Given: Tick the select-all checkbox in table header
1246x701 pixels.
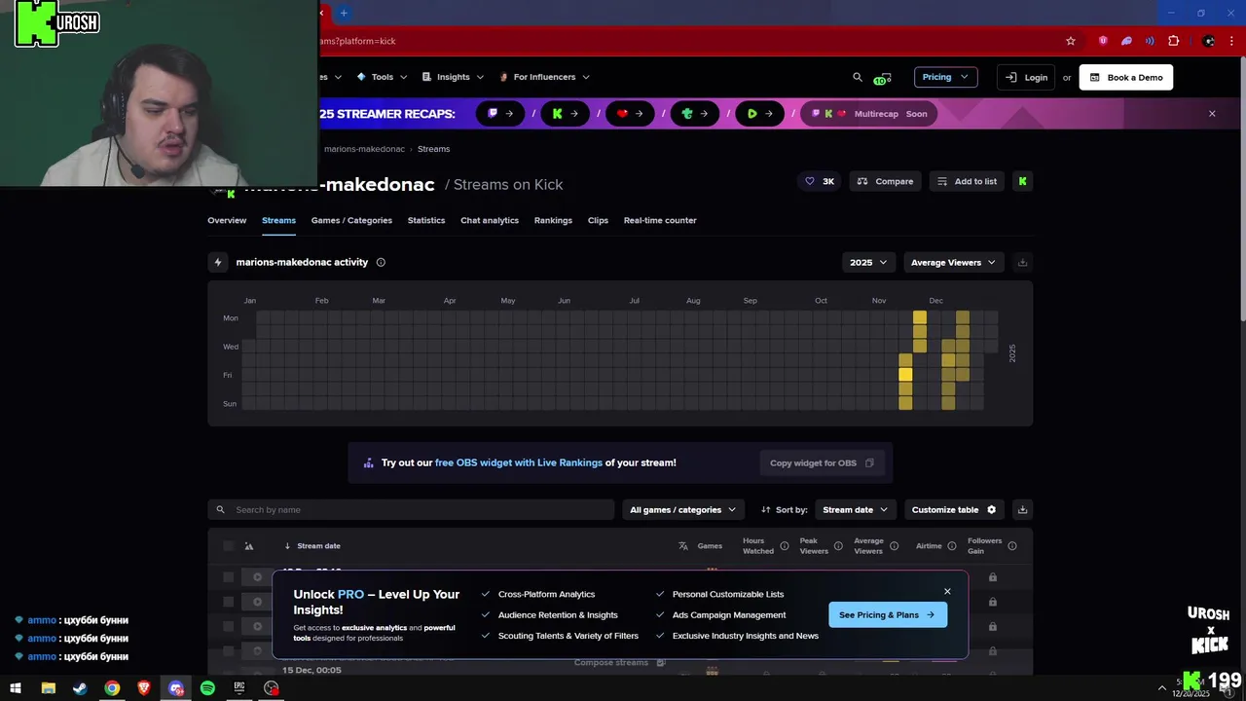Looking at the screenshot, I should (229, 546).
